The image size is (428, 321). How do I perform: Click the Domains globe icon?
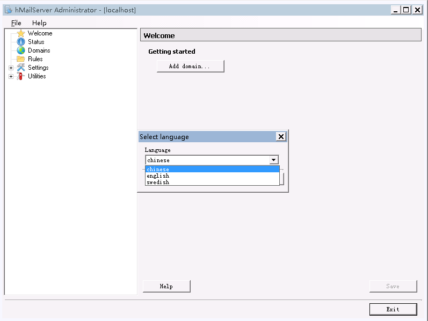21,50
